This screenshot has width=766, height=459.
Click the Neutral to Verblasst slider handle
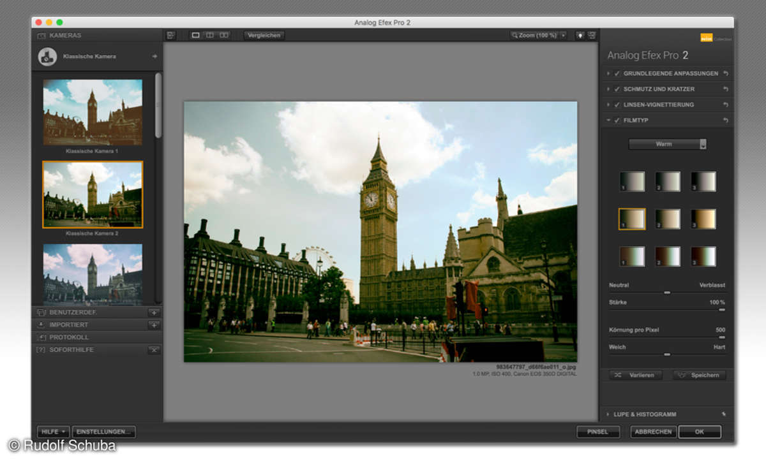[x=667, y=293]
